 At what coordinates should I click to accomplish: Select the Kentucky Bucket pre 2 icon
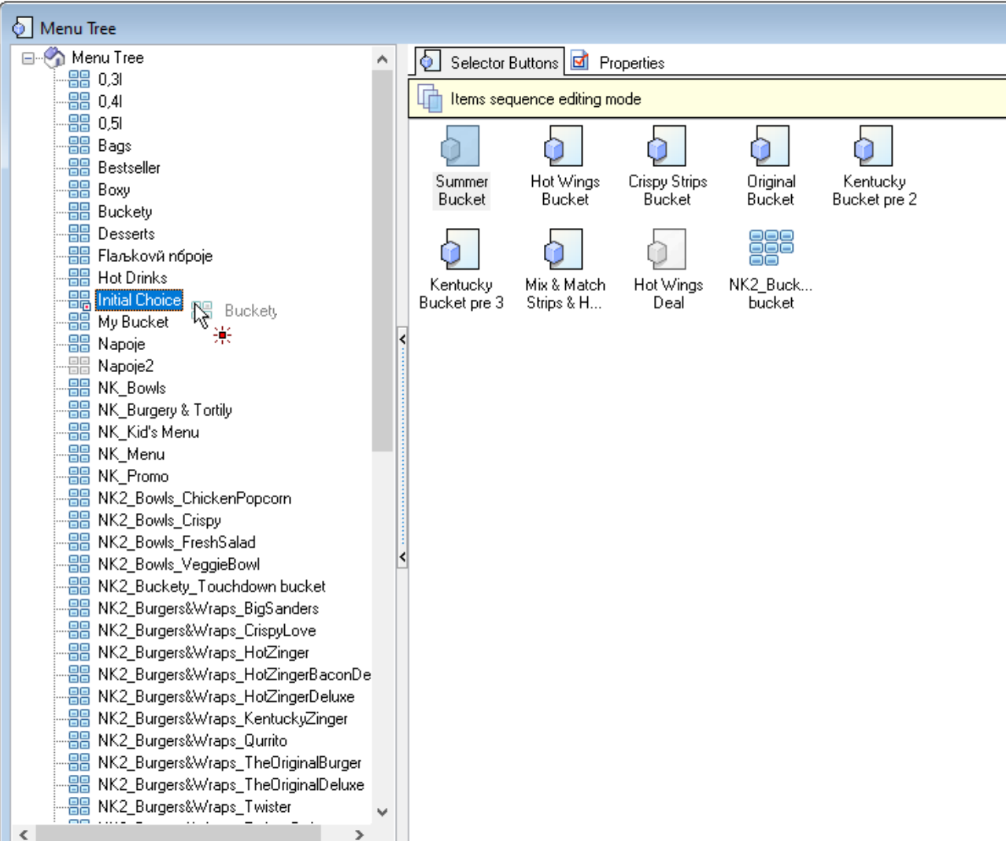click(x=874, y=146)
